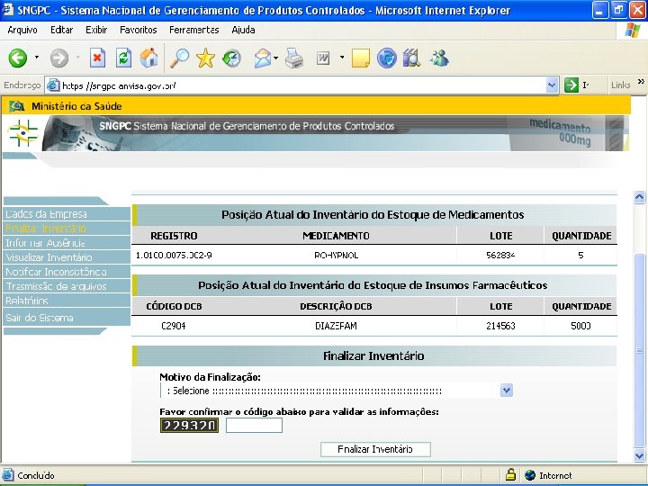Screen dimensions: 648x486
Task: Open History with the clock icon
Action: pyautogui.click(x=231, y=58)
